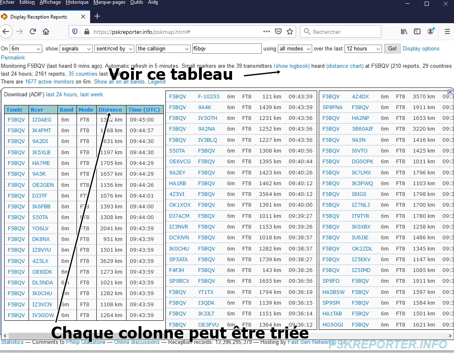Save page to Pocket icon
This screenshot has width=454, height=353.
click(278, 31)
